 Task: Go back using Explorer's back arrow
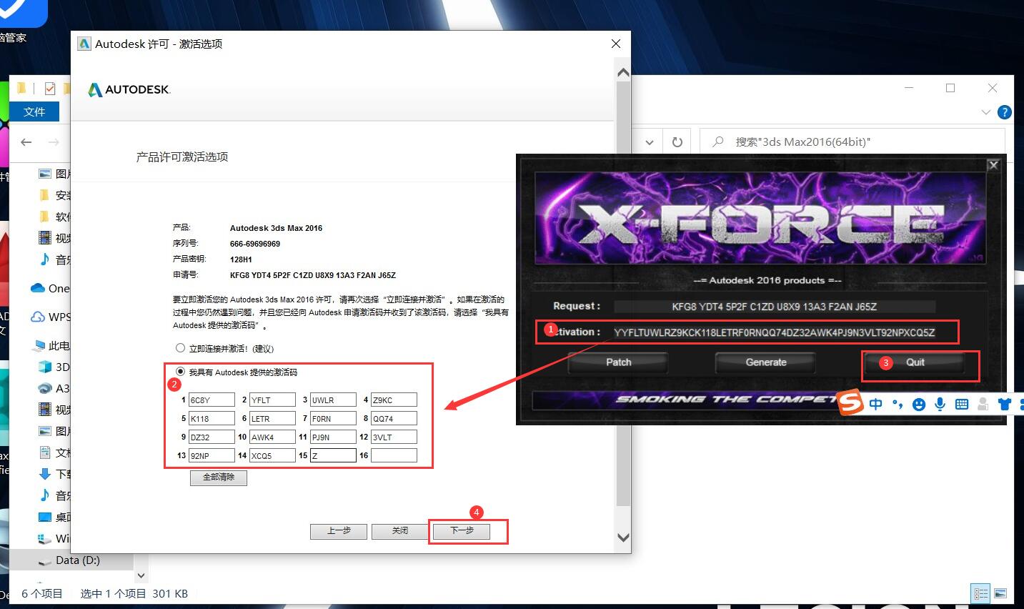tap(26, 142)
